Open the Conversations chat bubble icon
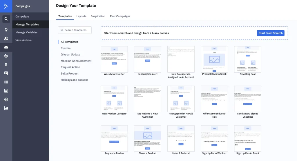Image resolution: width=297 pixels, height=161 pixels. point(6,73)
